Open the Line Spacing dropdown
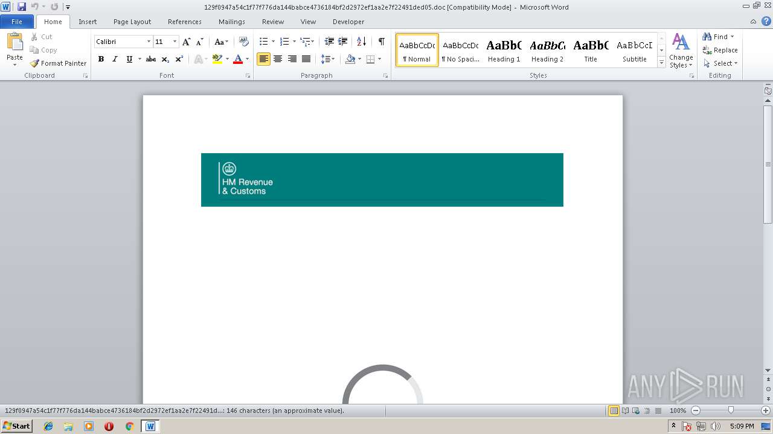This screenshot has width=773, height=434. coord(328,59)
